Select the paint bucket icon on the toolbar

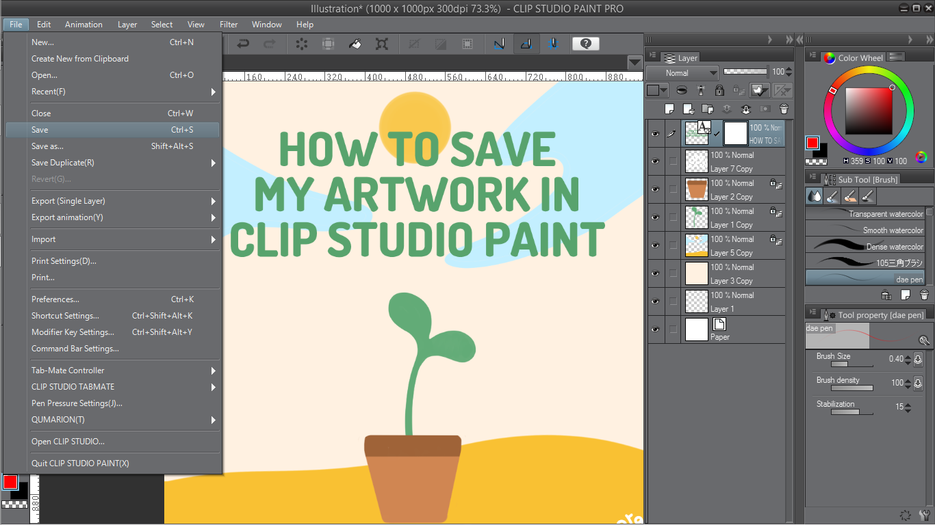coord(355,43)
